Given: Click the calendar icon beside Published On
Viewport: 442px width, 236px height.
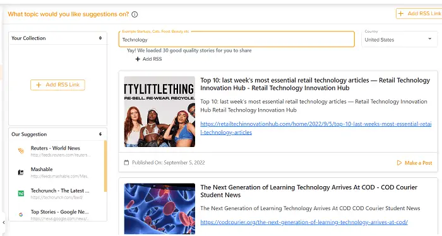Looking at the screenshot, I should 126,163.
